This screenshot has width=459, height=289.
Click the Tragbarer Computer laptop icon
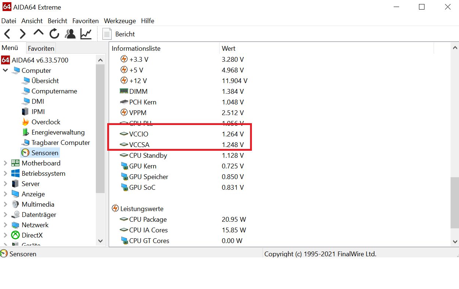coord(25,142)
